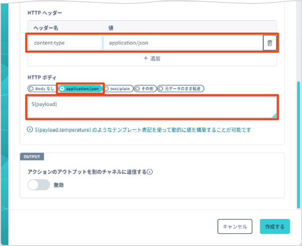Click info icon beside output channel label

(150, 172)
